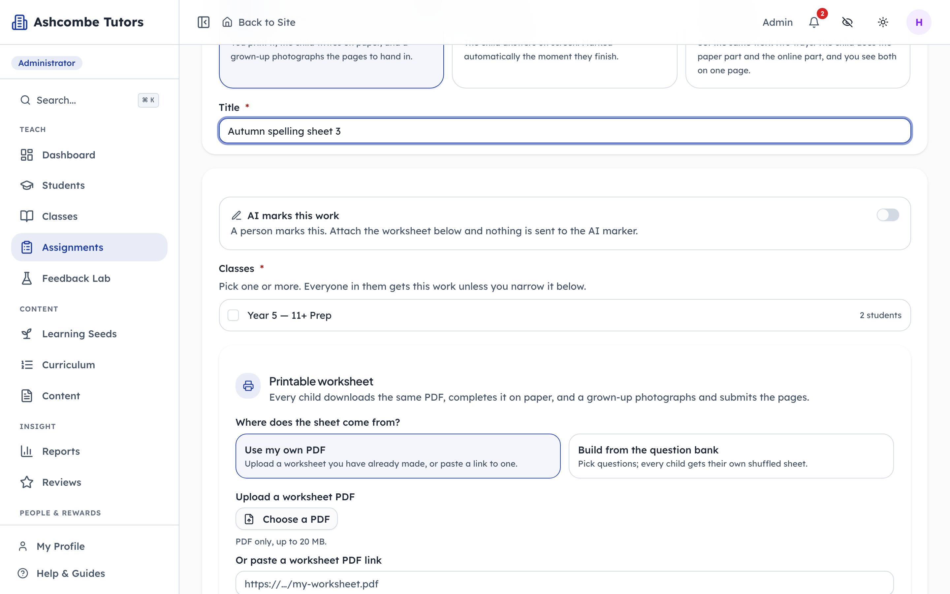950x594 pixels.
Task: Click the Feedback Lab flask icon
Action: 27,278
